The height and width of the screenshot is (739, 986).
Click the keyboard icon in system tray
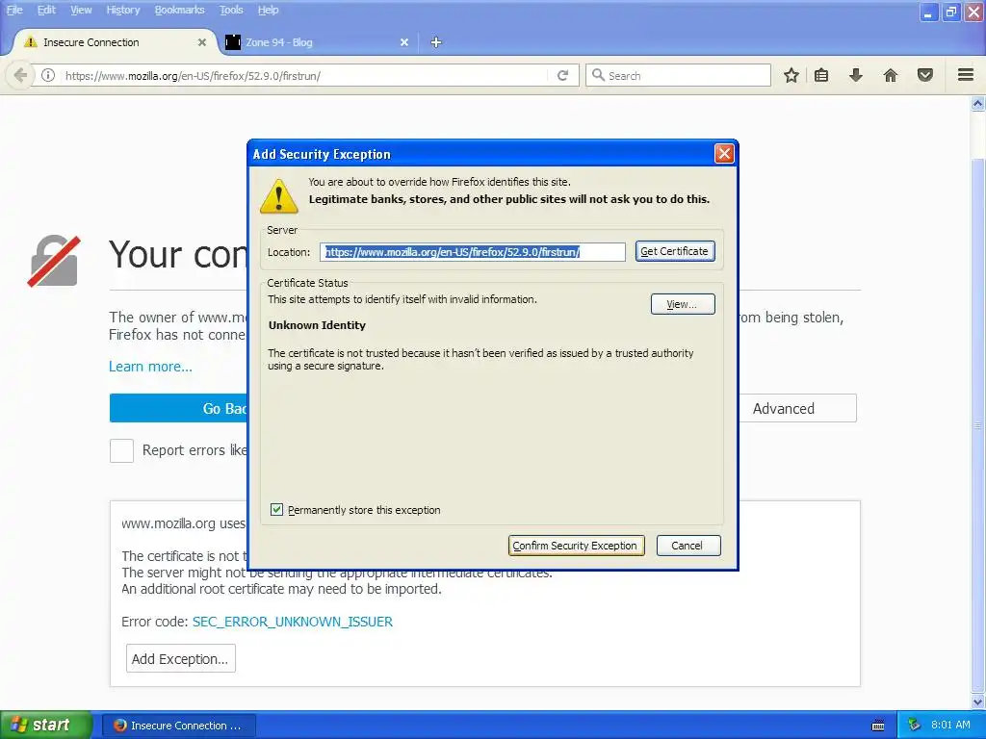[878, 726]
